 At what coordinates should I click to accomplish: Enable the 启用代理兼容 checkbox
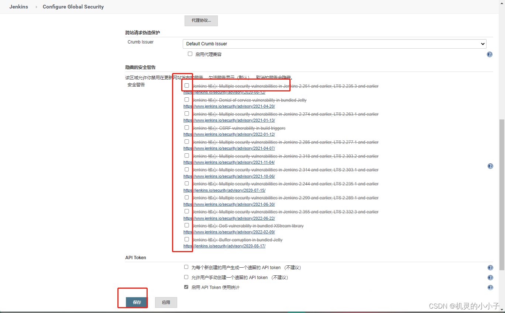click(190, 54)
